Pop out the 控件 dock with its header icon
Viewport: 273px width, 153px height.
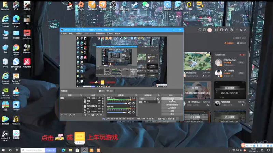pos(182,95)
